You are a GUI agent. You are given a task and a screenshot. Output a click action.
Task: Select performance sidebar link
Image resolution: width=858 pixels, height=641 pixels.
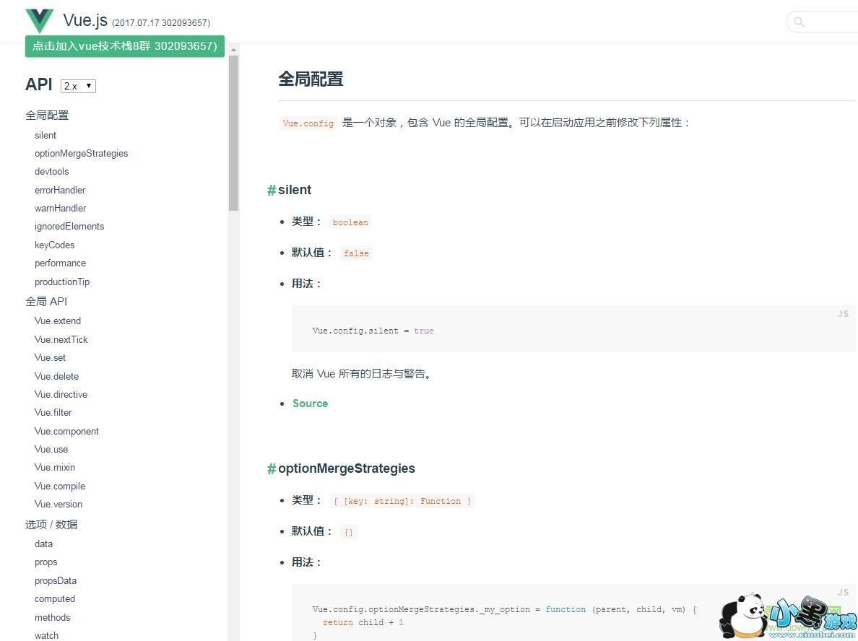pos(60,263)
